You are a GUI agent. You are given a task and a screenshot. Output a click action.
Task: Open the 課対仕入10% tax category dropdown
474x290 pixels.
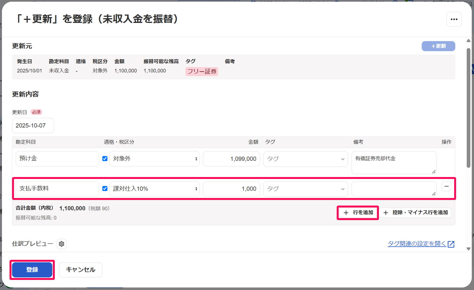154,189
